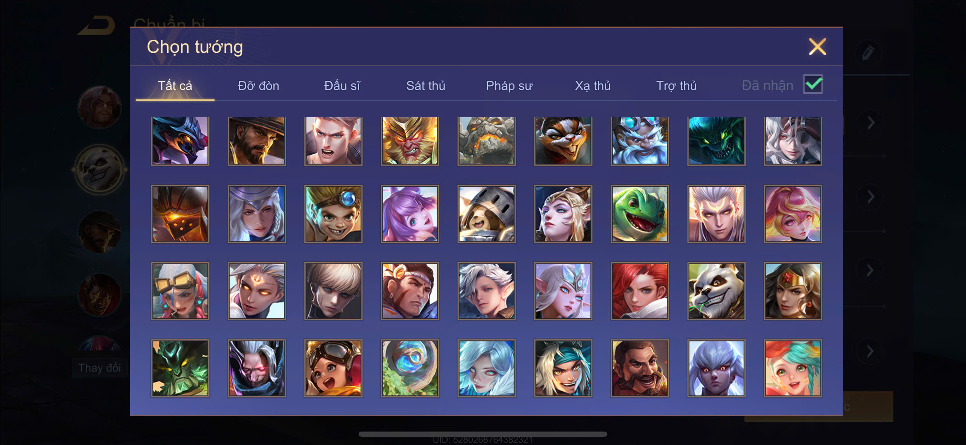Pick the red-haired woman hero
Screen dimensions: 966x445
(640, 291)
